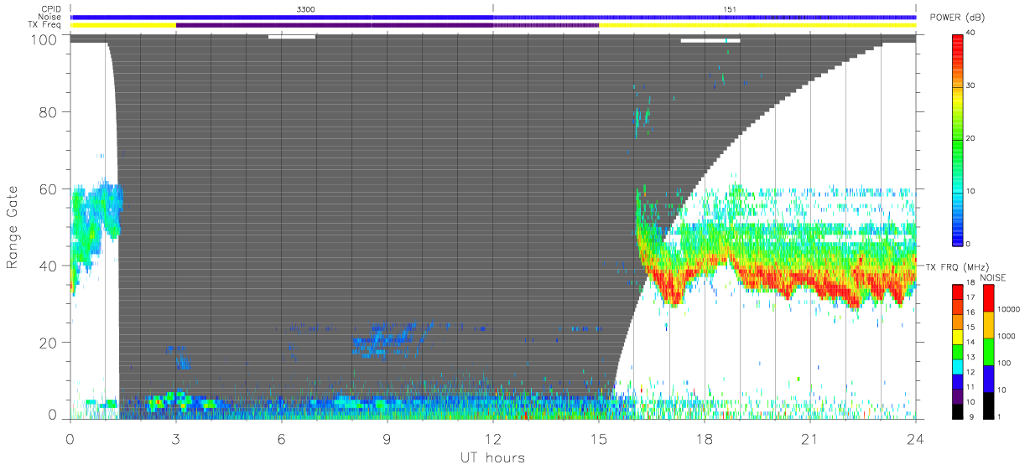Click the POWER (dB) legend title

tap(956, 18)
